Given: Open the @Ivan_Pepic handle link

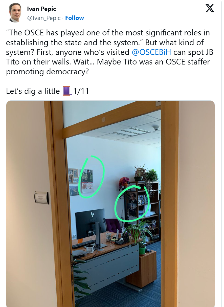Looking at the screenshot, I should tap(44, 18).
